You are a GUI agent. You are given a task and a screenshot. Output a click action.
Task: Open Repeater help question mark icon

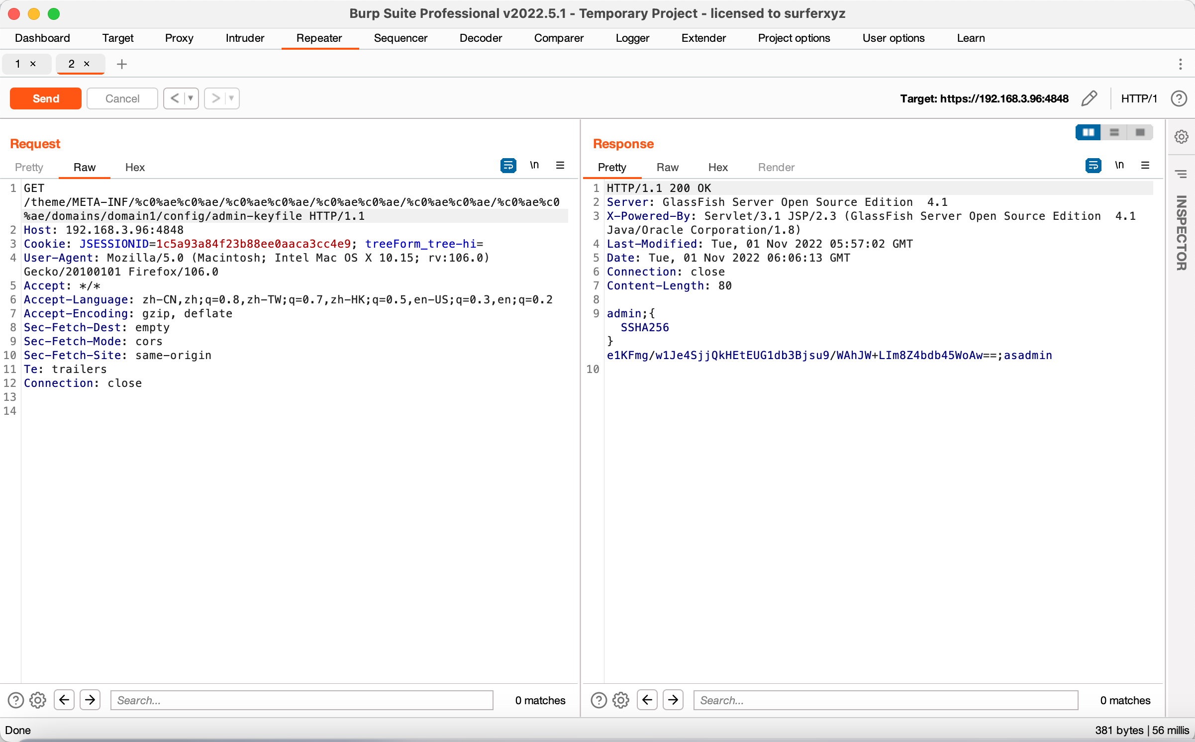pyautogui.click(x=1179, y=98)
